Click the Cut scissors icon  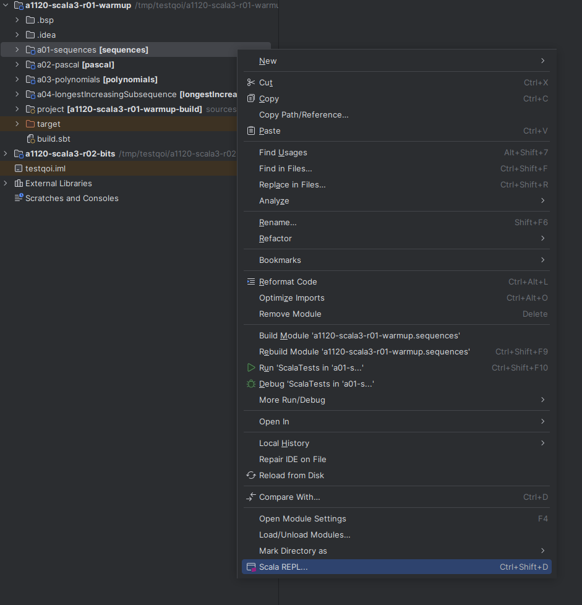tap(251, 82)
